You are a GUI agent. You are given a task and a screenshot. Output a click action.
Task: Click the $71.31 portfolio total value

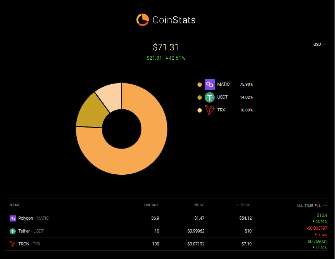click(166, 47)
